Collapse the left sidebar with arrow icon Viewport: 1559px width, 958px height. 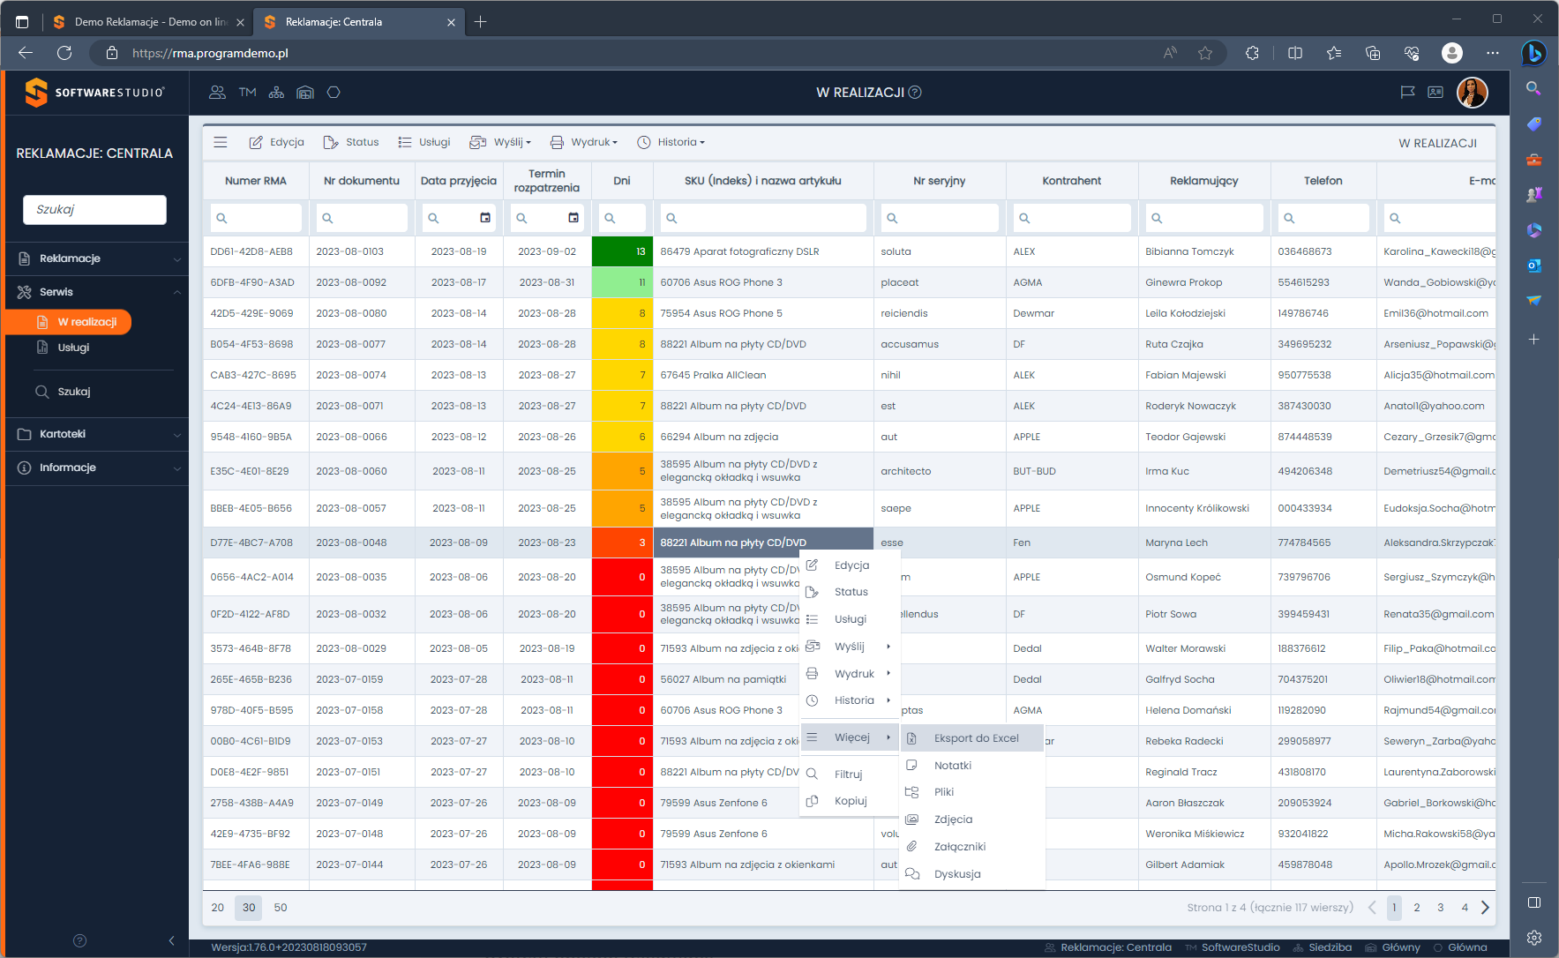click(x=171, y=940)
